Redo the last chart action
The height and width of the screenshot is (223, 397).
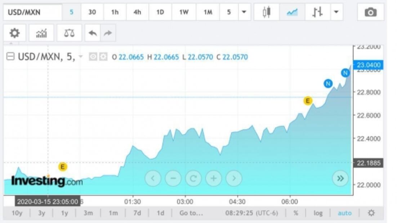107,33
